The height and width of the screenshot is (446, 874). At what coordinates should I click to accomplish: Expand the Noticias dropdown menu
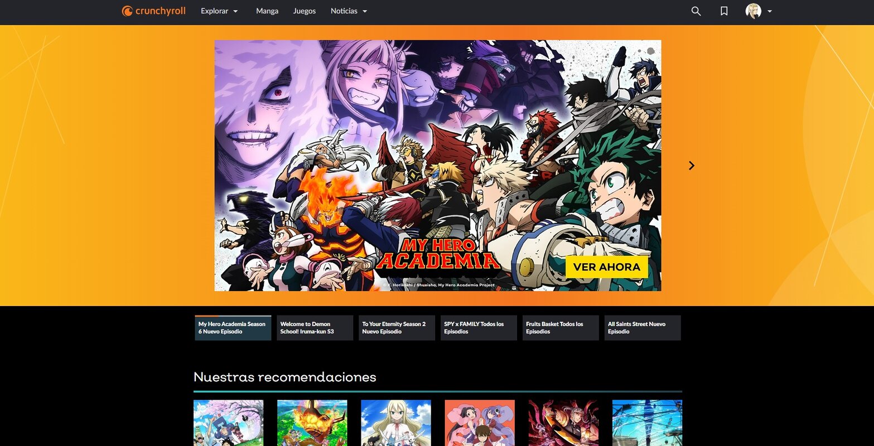[x=348, y=11]
